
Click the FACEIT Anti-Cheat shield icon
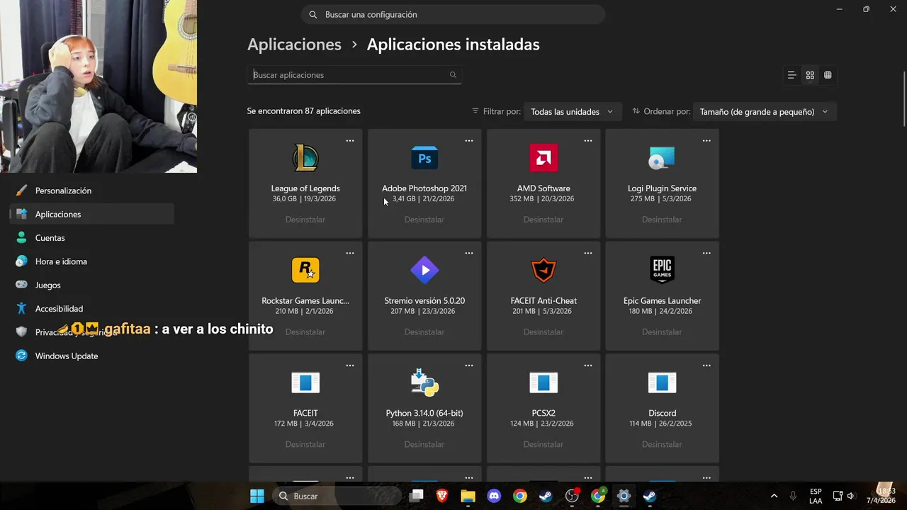(543, 270)
